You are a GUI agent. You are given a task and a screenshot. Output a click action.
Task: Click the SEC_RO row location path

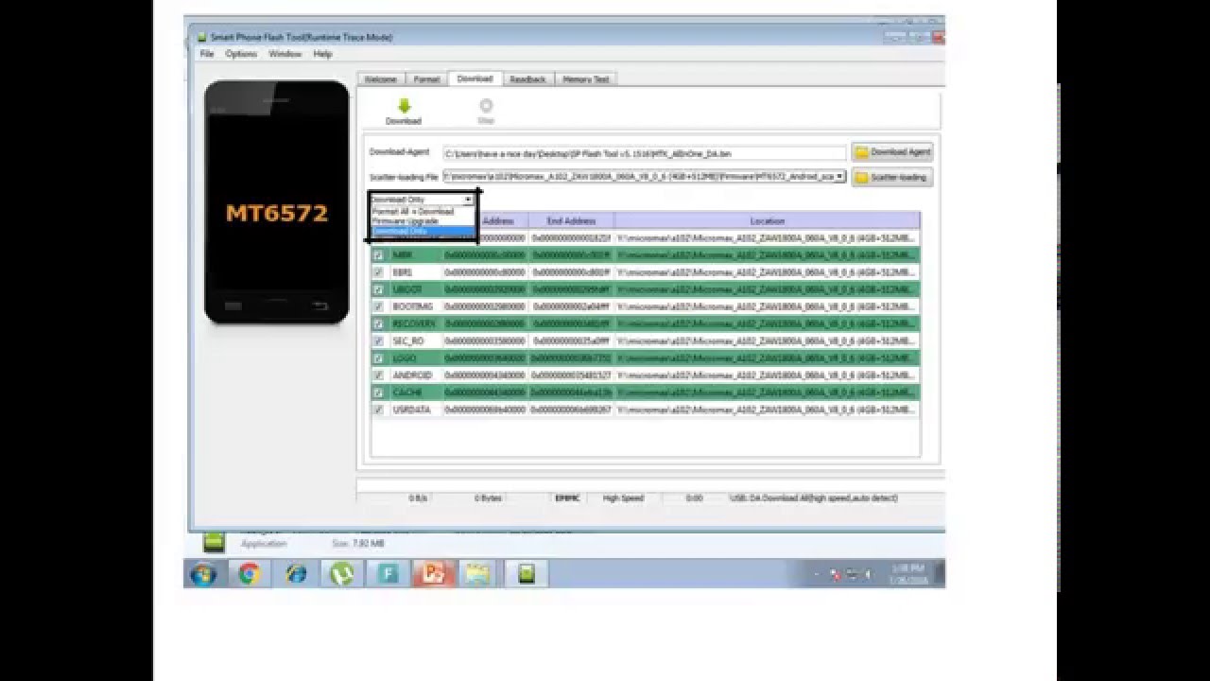(x=766, y=340)
